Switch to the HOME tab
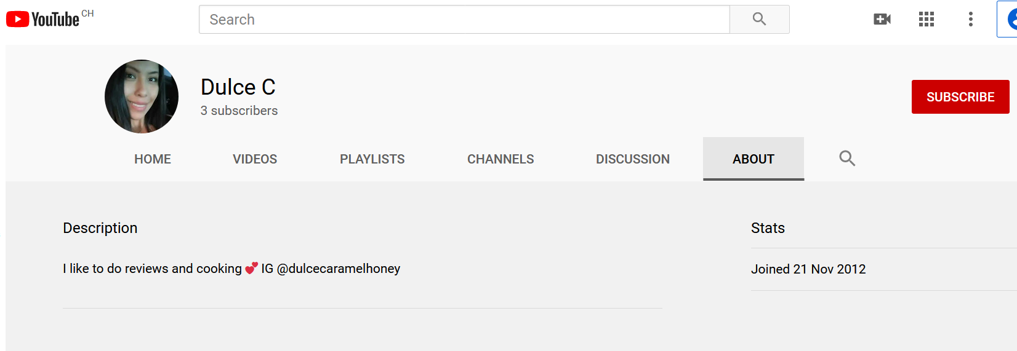Screen dimensions: 1017x351 tap(153, 159)
